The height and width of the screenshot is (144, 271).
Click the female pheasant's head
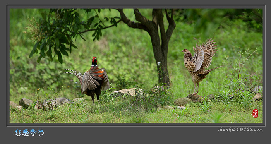(x=185, y=51)
